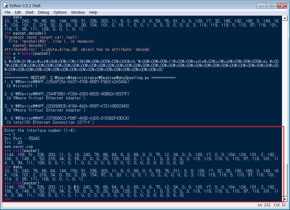Viewport: 290px width, 210px height.
Task: Maximize the Python 3.5.2 Shell window
Action: [x=271, y=6]
